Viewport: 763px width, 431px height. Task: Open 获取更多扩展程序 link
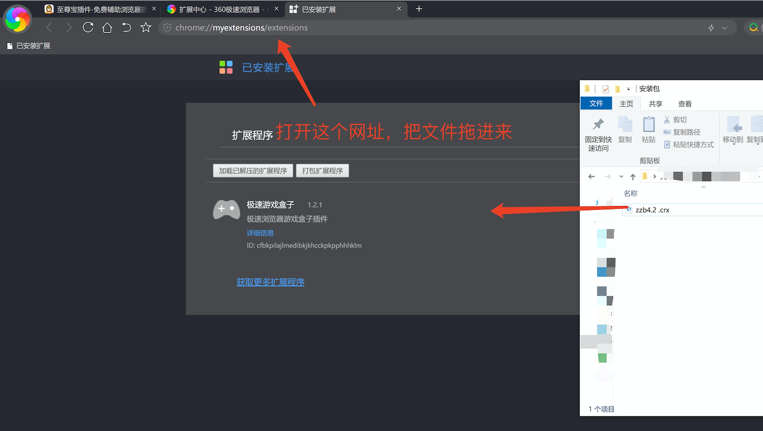click(271, 282)
